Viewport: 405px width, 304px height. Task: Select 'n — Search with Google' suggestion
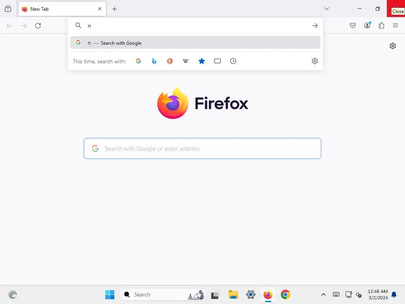(x=195, y=43)
